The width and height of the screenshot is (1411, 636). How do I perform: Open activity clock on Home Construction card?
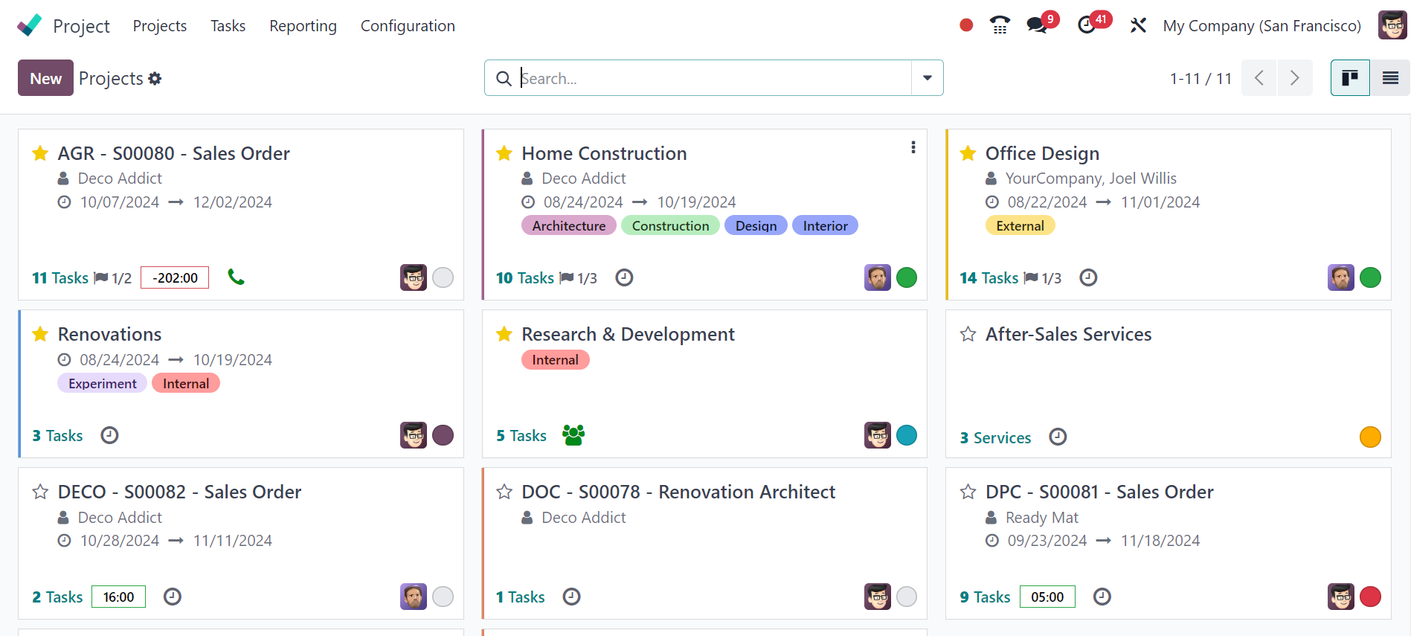point(624,277)
